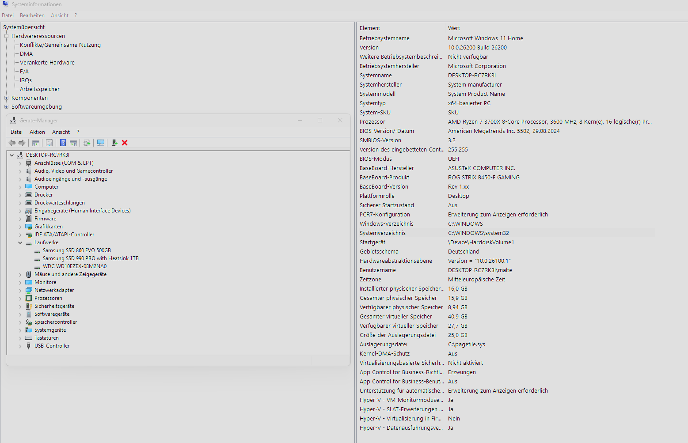This screenshot has height=443, width=688.
Task: Click the Netzwerkadapter category icon
Action: click(29, 290)
